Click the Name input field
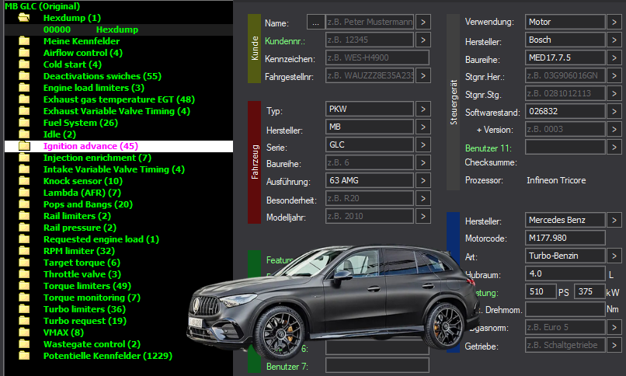The height and width of the screenshot is (376, 626). pos(370,22)
